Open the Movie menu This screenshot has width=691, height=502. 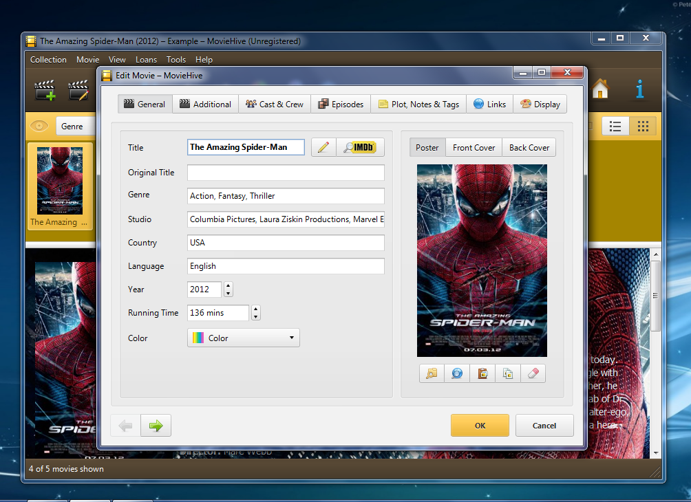click(87, 59)
